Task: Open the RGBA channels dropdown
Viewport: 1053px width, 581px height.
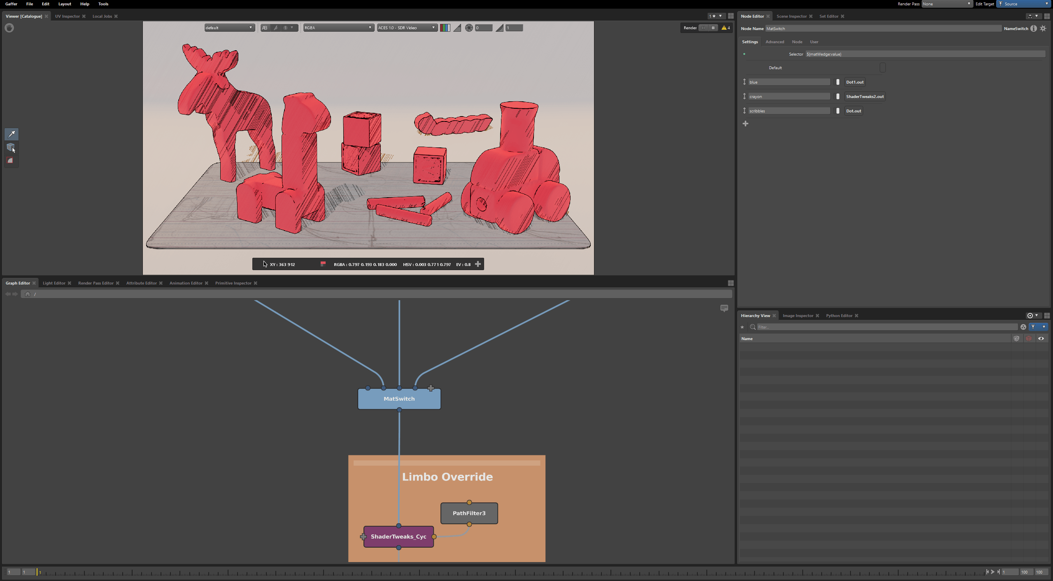Action: point(338,28)
